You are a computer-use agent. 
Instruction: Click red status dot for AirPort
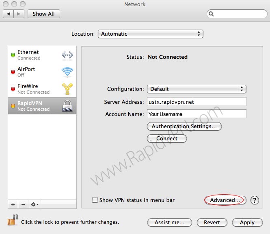pos(13,72)
